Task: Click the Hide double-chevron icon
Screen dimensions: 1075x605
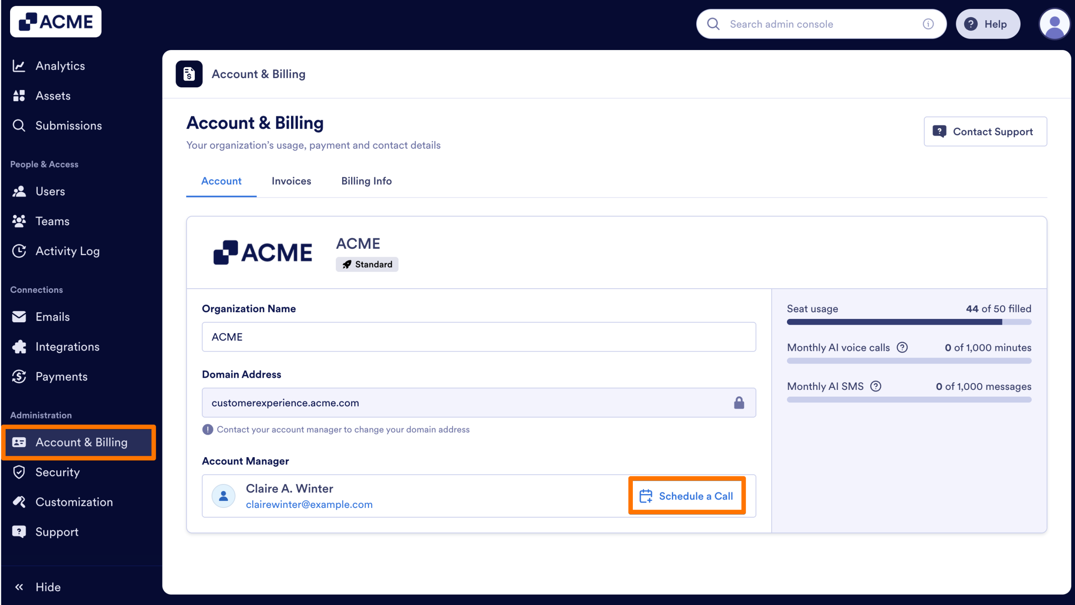Action: 19,587
